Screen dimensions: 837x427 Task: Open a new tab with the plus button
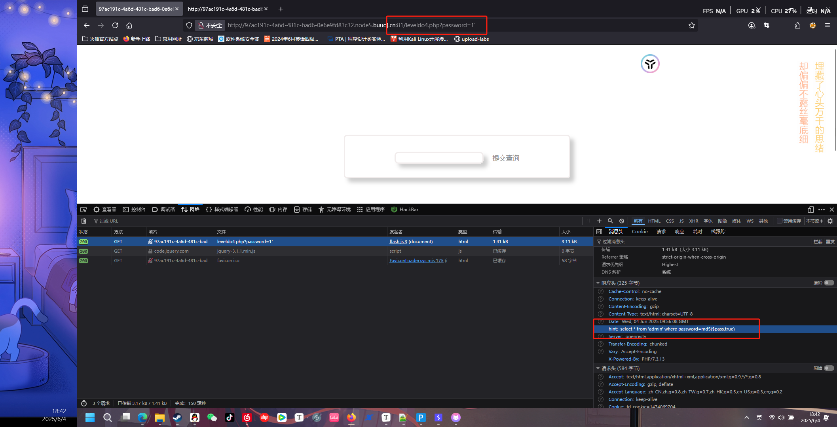click(x=281, y=9)
